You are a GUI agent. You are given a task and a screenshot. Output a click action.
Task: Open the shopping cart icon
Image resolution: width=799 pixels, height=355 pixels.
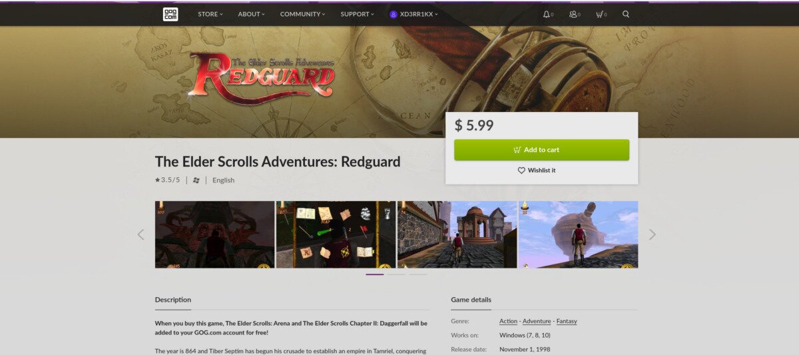point(599,14)
